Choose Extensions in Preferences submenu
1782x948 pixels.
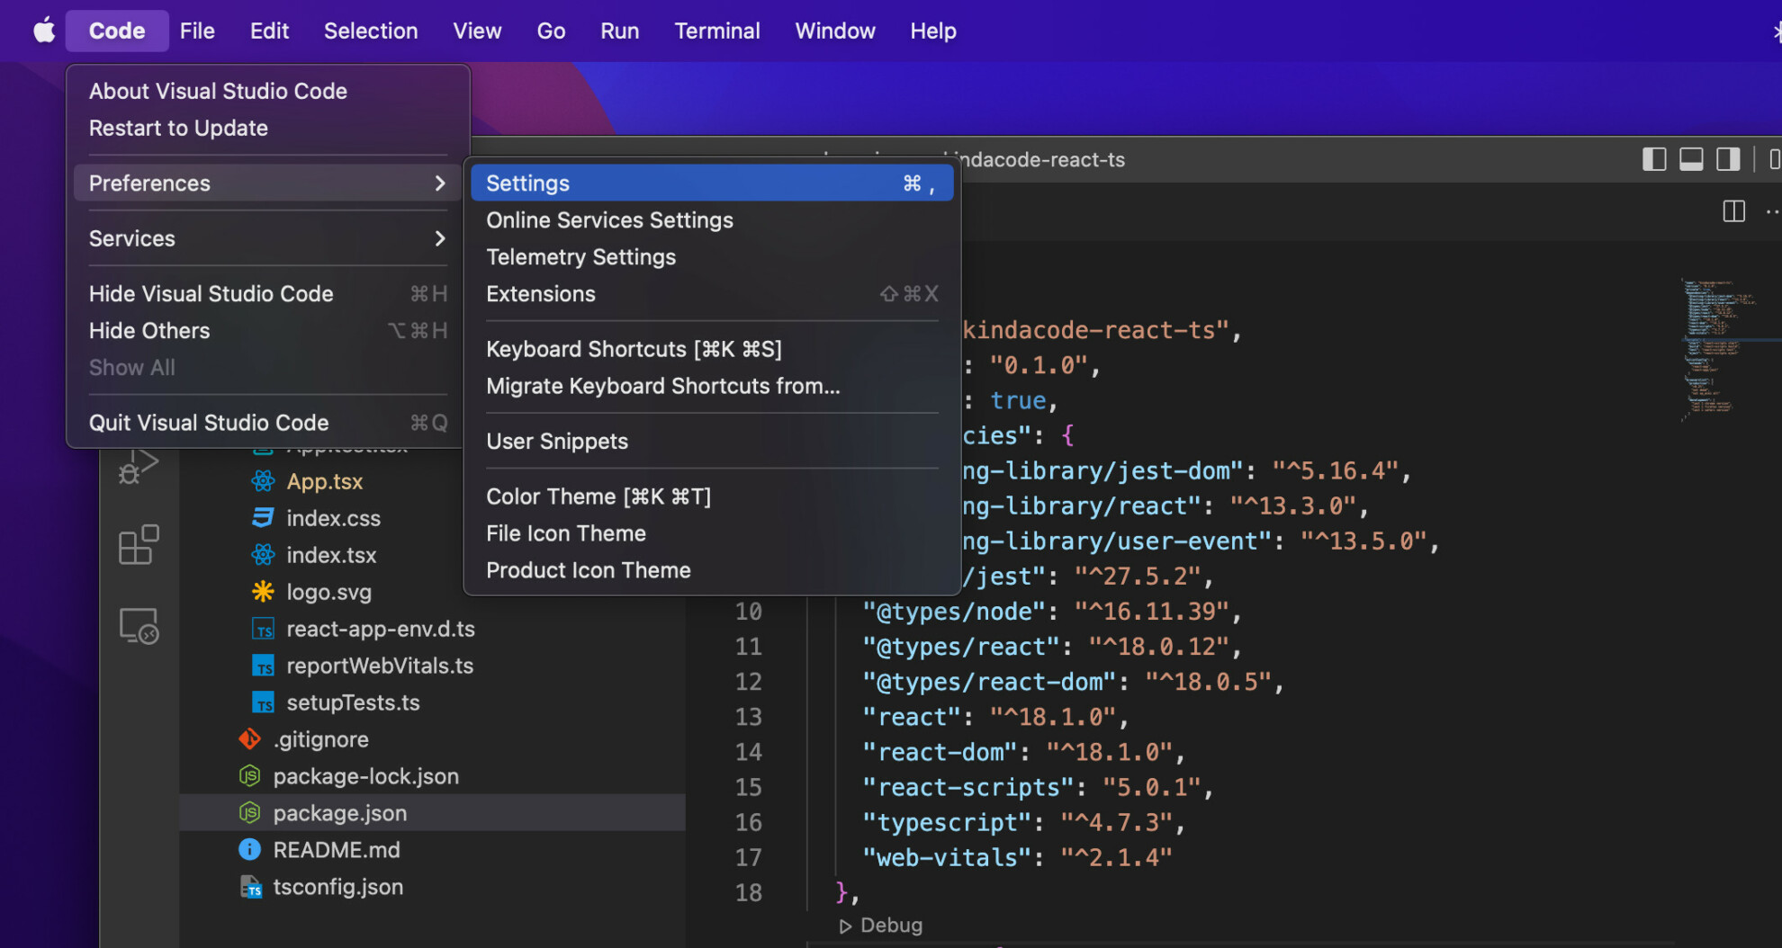pos(712,293)
